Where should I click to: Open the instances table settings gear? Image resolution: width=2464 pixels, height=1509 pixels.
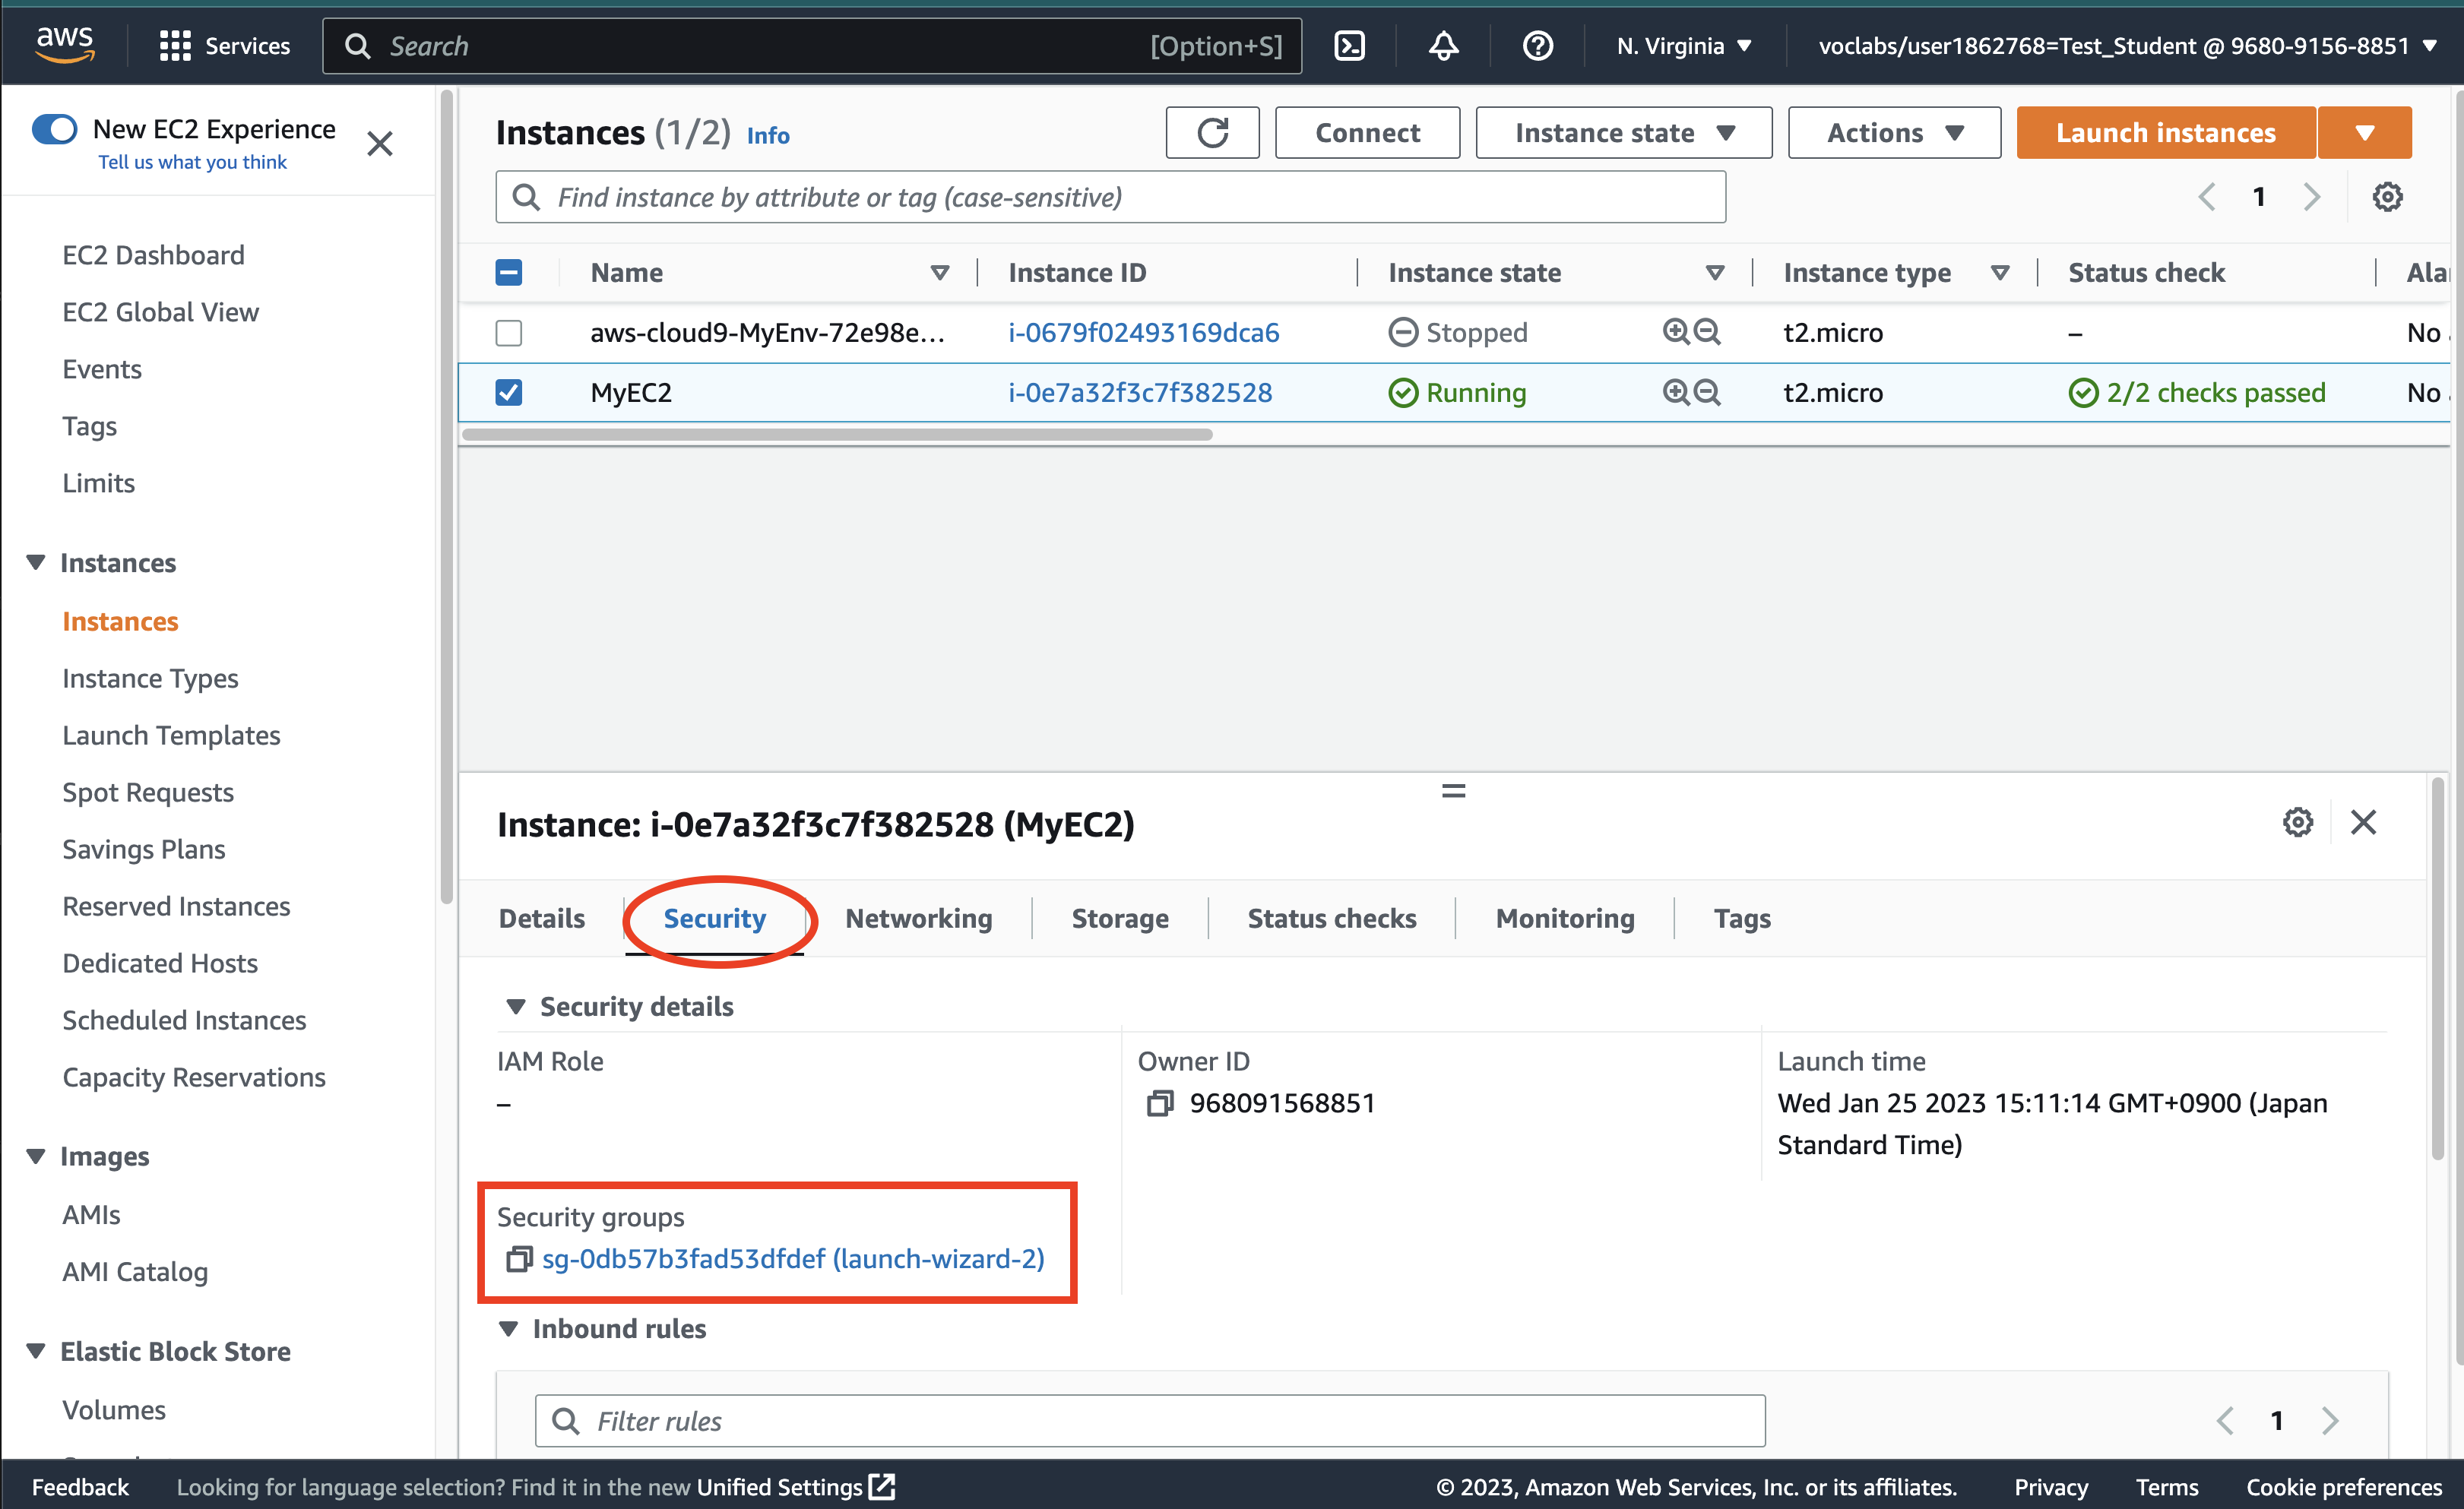point(2387,197)
